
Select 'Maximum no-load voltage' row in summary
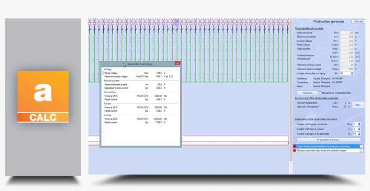coord(140,77)
